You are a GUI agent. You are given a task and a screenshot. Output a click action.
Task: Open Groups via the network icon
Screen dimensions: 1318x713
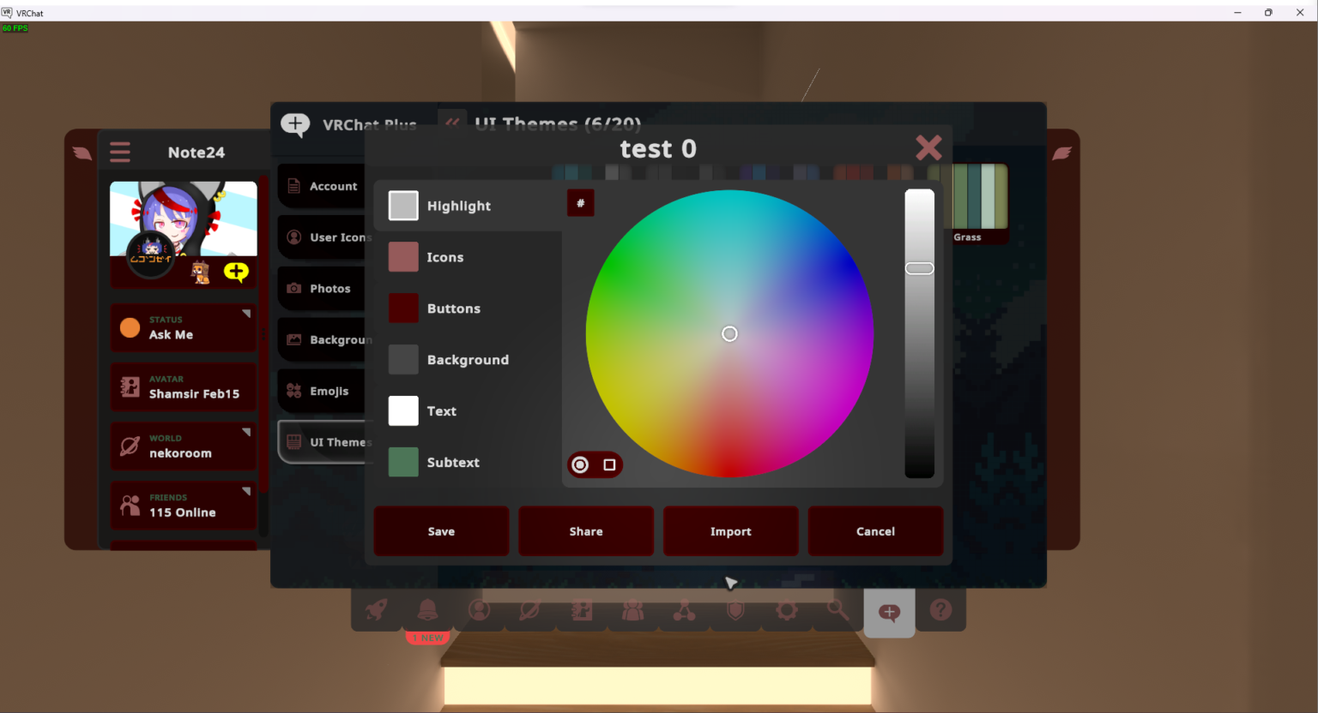(683, 610)
